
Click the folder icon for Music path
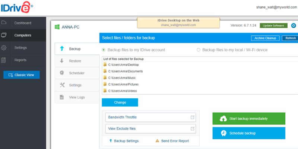[105, 78]
